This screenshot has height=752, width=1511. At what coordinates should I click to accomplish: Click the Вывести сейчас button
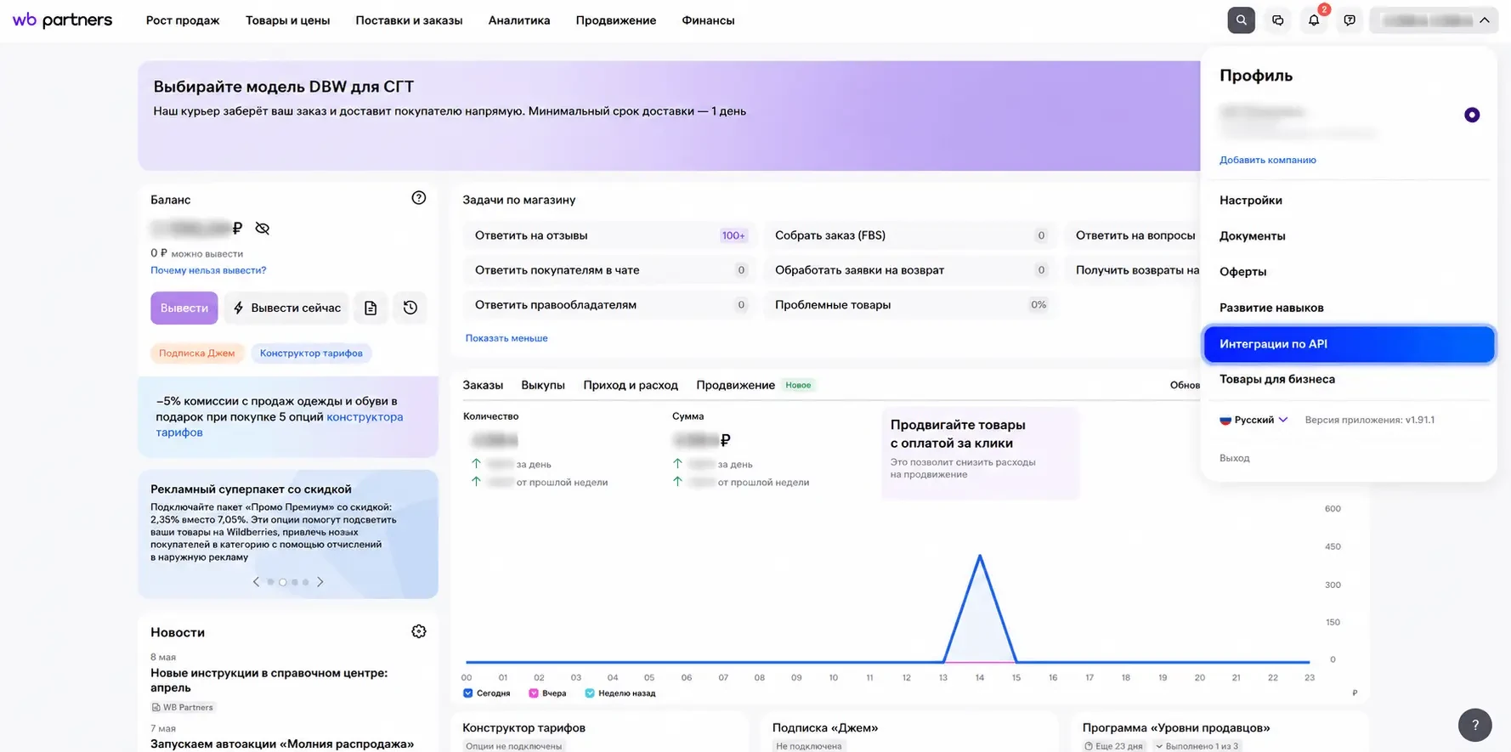coord(286,308)
